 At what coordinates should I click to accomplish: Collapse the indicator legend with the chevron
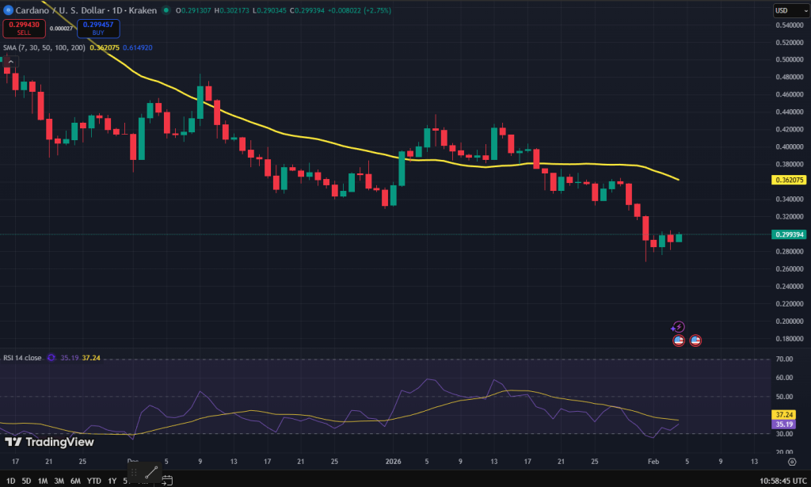(x=11, y=62)
